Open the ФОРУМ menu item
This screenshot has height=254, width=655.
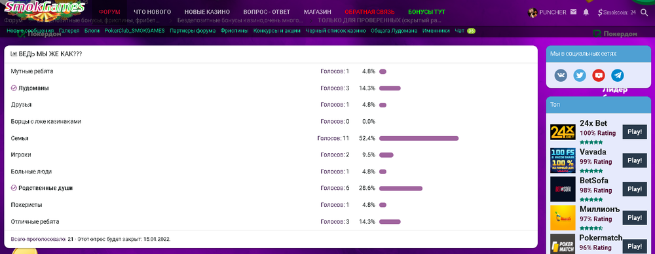(x=109, y=12)
